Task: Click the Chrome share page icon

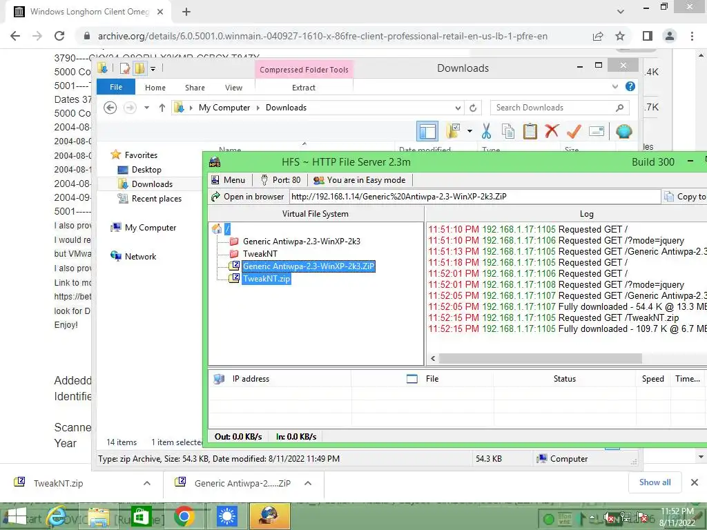Action: pos(598,36)
